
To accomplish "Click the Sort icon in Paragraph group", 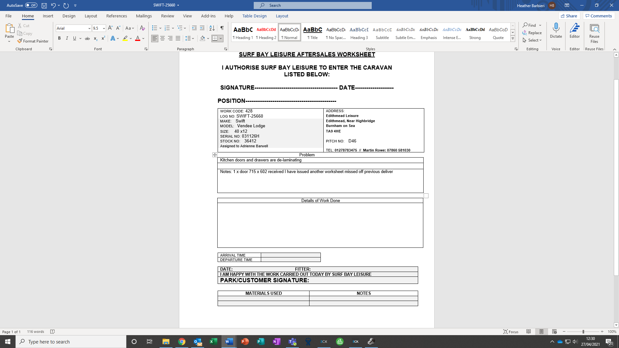I will 212,28.
